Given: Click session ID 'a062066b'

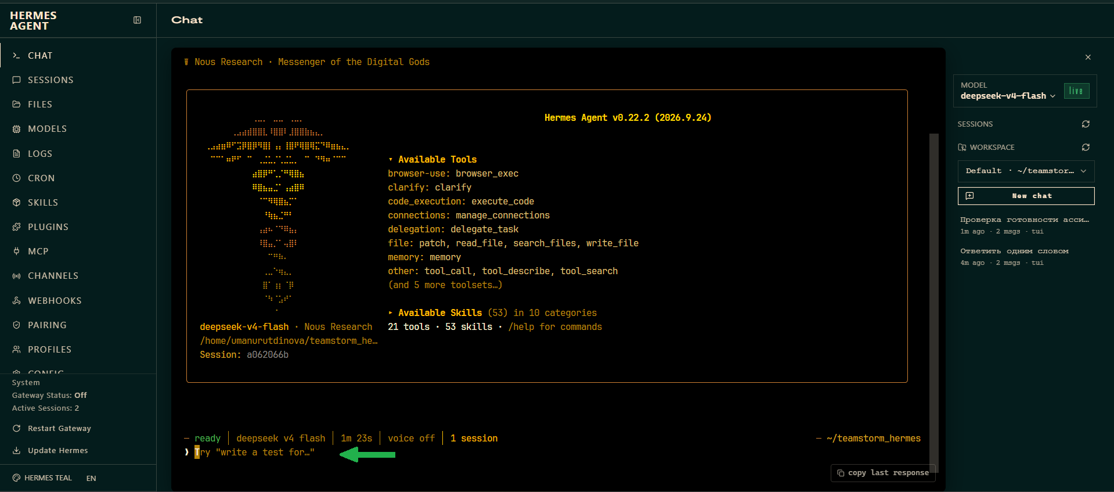Looking at the screenshot, I should click(x=268, y=355).
